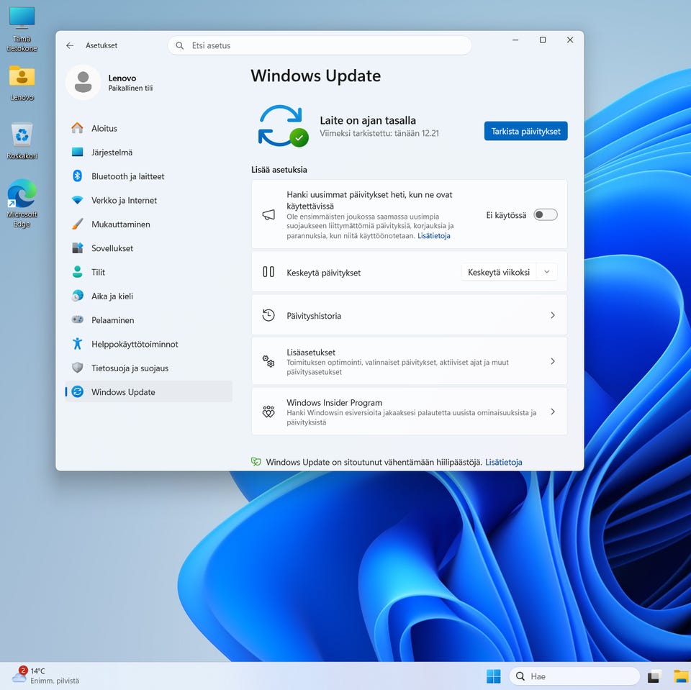Select the Lenovo folder on the desktop
691x690 pixels.
click(x=22, y=83)
